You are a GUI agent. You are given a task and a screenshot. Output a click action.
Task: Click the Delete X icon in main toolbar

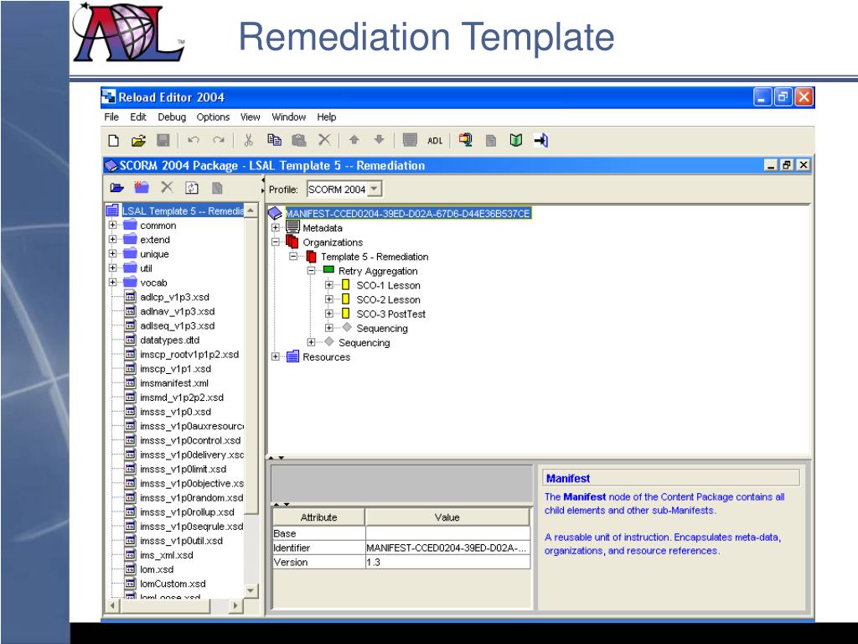tap(324, 140)
